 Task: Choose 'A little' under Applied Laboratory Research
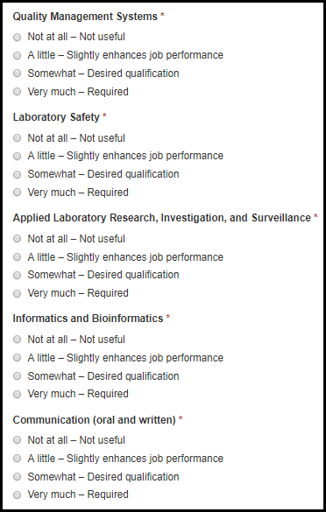17,257
